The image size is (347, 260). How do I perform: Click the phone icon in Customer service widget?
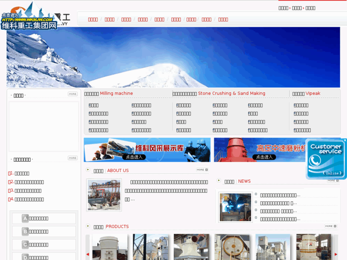point(315,160)
